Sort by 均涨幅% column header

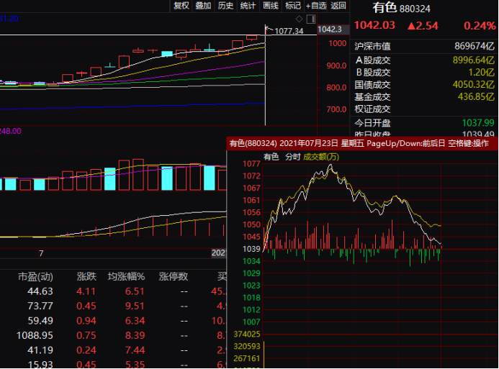[127, 276]
